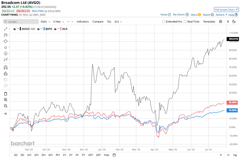Toggle log scale mode
The height and width of the screenshot is (157, 244).
[235, 155]
